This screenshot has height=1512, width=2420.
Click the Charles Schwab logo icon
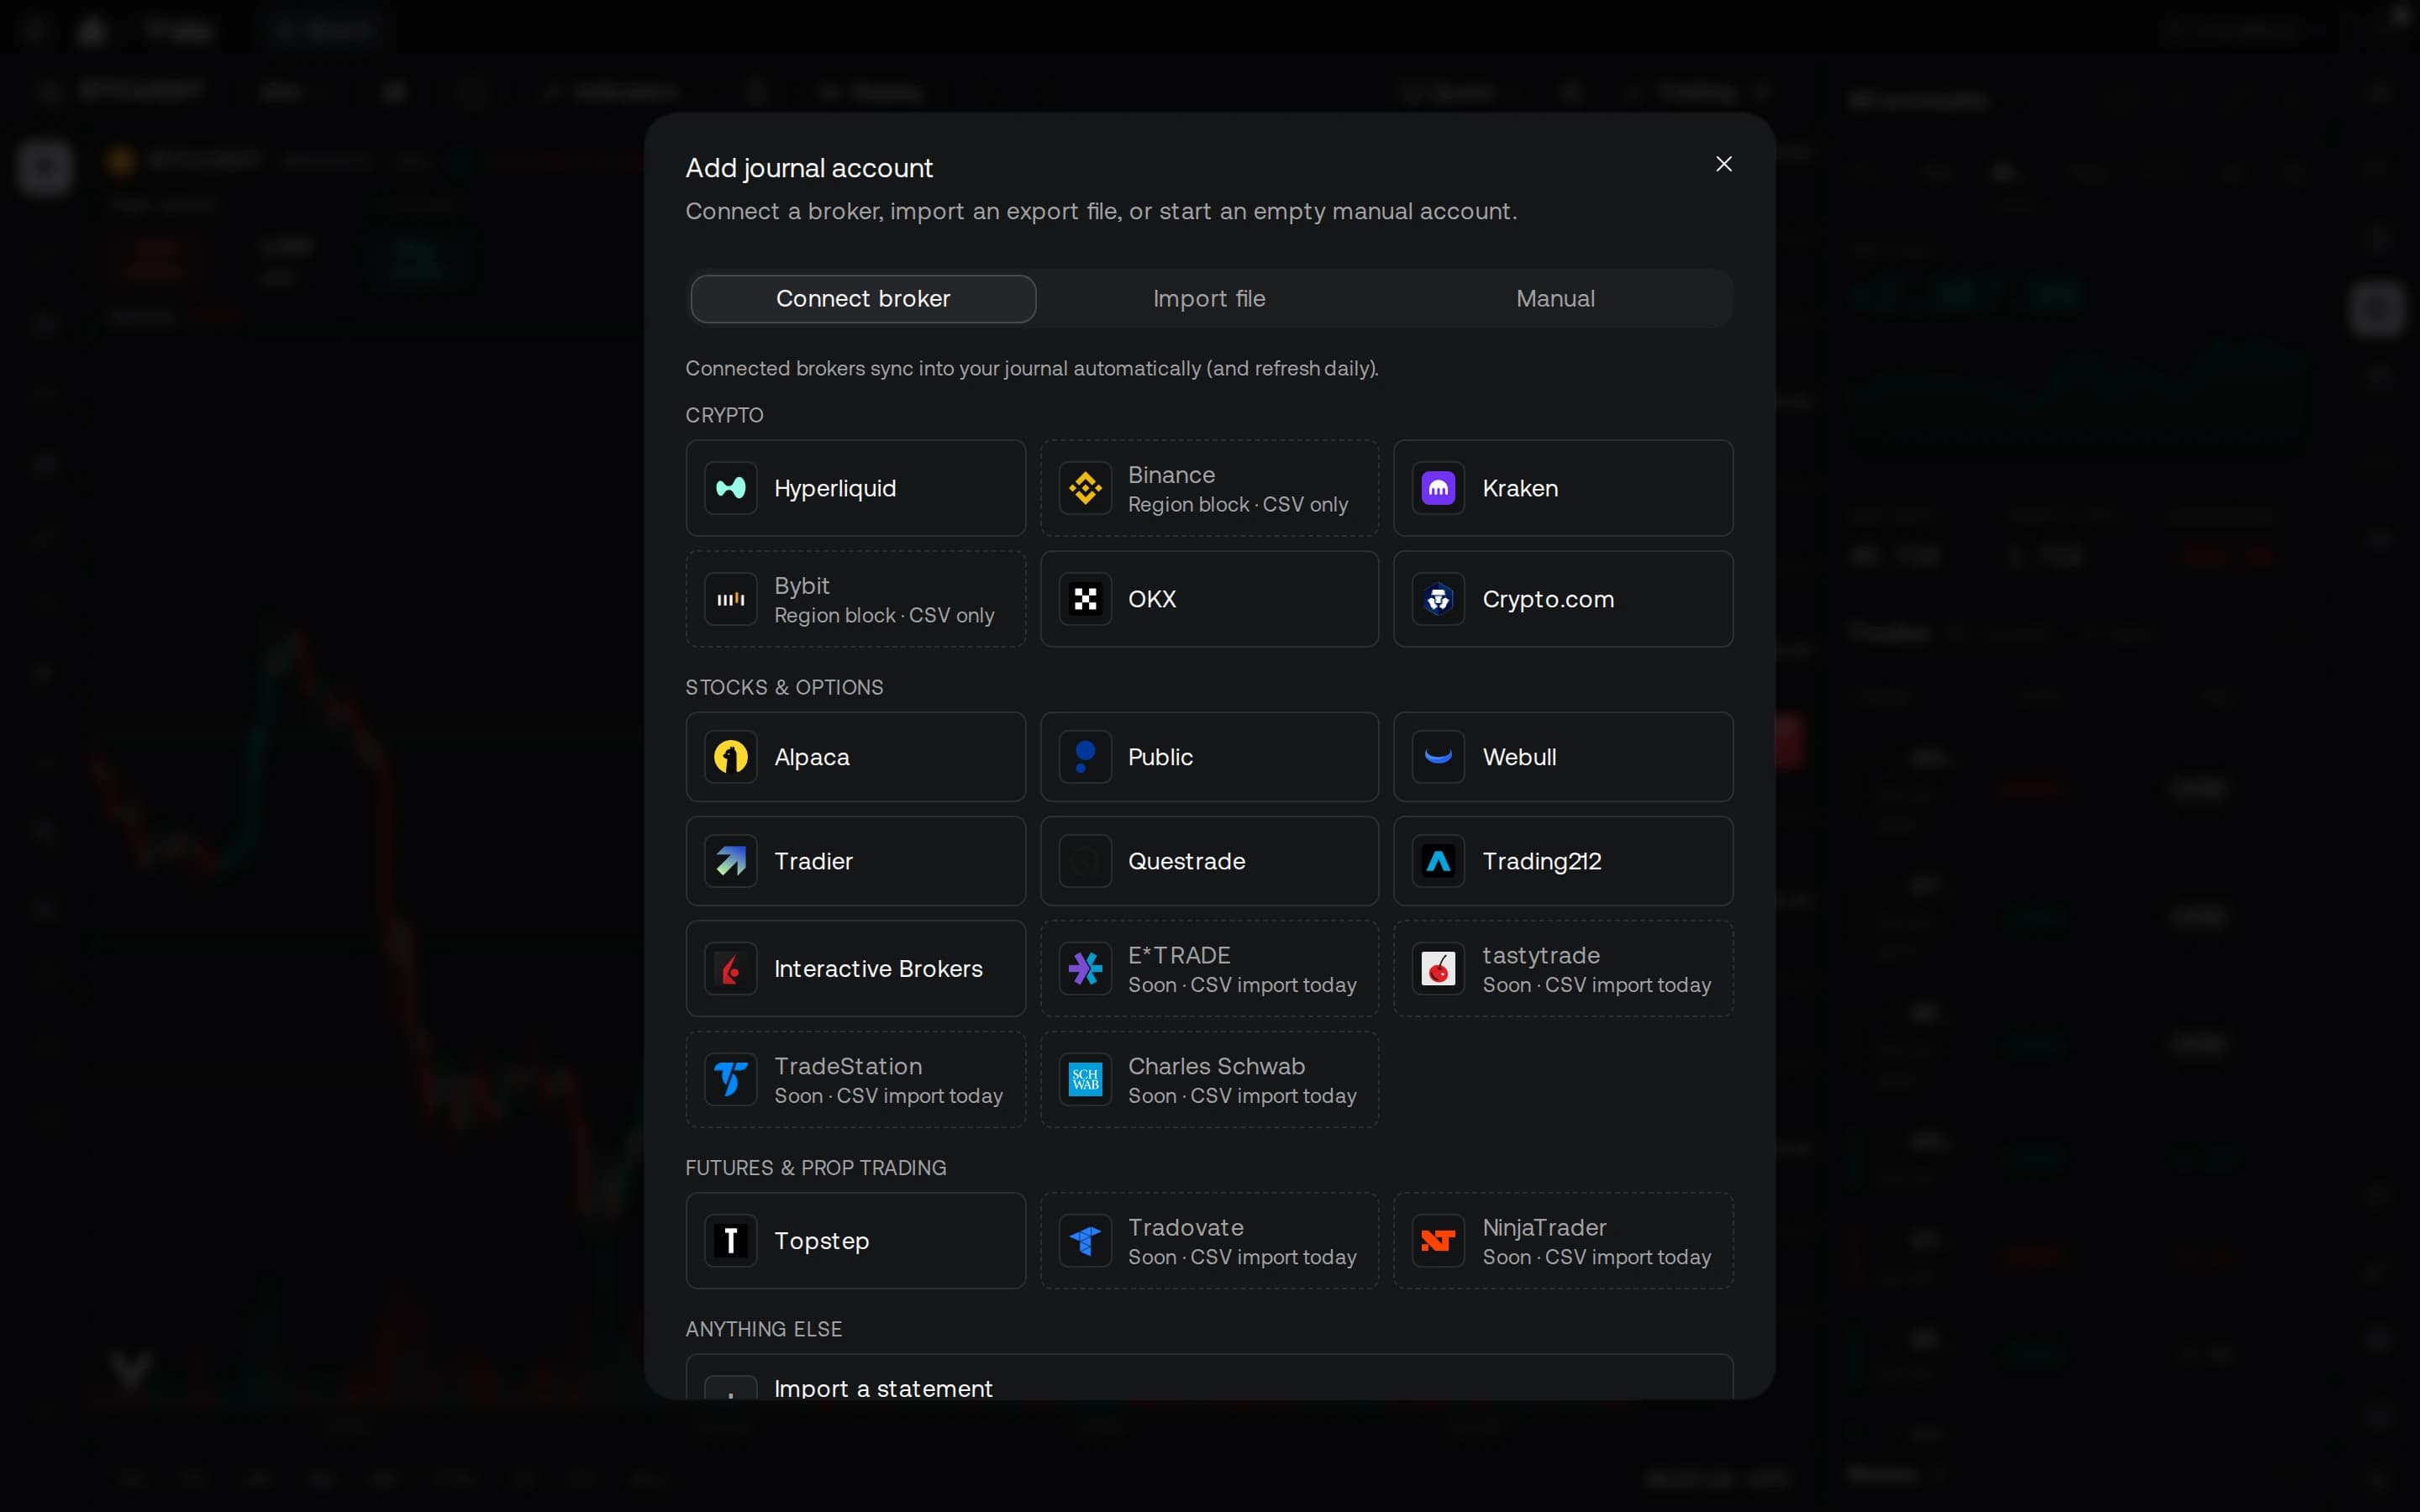pos(1085,1080)
